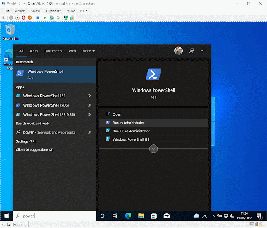Expand more actions with circular chevron
This screenshot has width=267, height=228.
(x=154, y=149)
